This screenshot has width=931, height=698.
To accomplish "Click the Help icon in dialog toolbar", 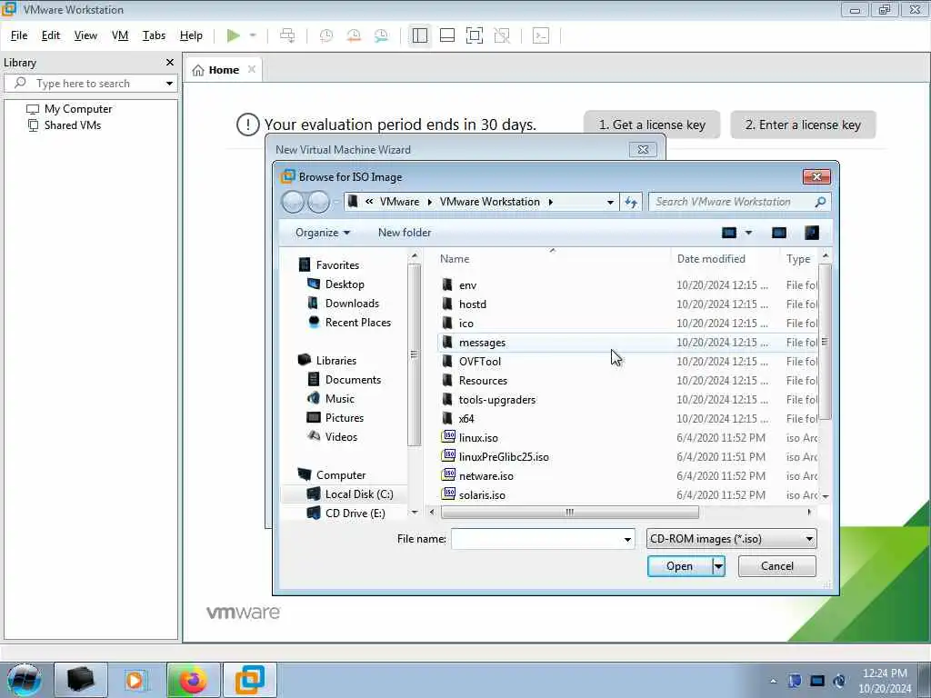I will [x=812, y=233].
